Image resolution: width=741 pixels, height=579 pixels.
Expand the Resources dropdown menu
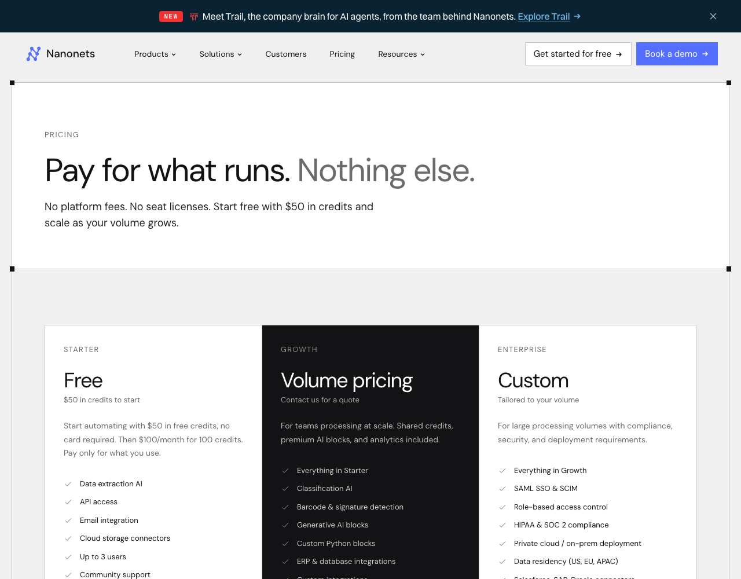(x=401, y=54)
